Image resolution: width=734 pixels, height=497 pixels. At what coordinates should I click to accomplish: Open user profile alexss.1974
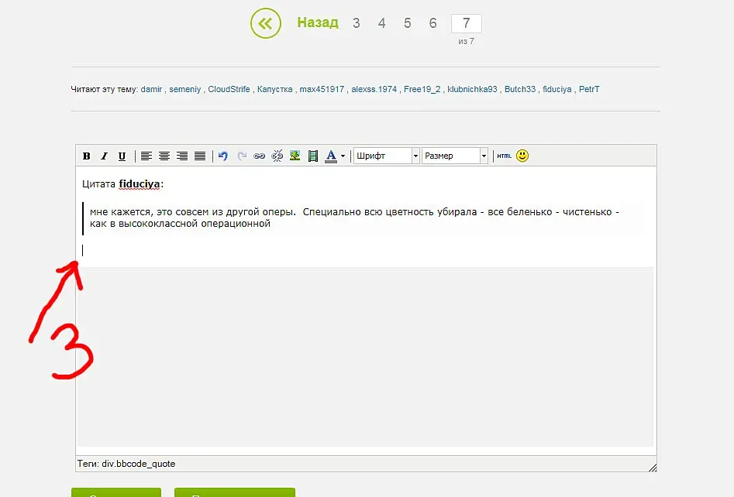pyautogui.click(x=374, y=89)
